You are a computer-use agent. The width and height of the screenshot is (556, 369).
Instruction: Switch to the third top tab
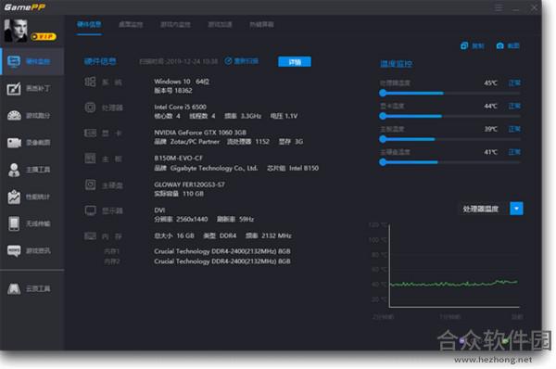175,24
